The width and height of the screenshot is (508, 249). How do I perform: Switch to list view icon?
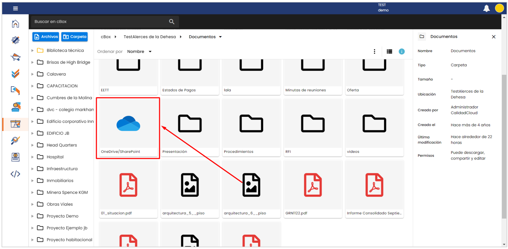[390, 51]
